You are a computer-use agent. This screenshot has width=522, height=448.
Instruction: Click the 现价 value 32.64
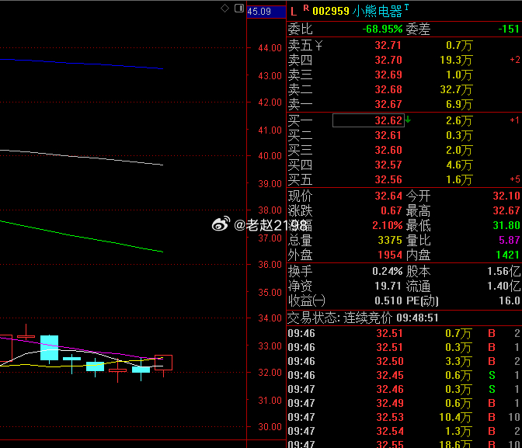tap(388, 196)
